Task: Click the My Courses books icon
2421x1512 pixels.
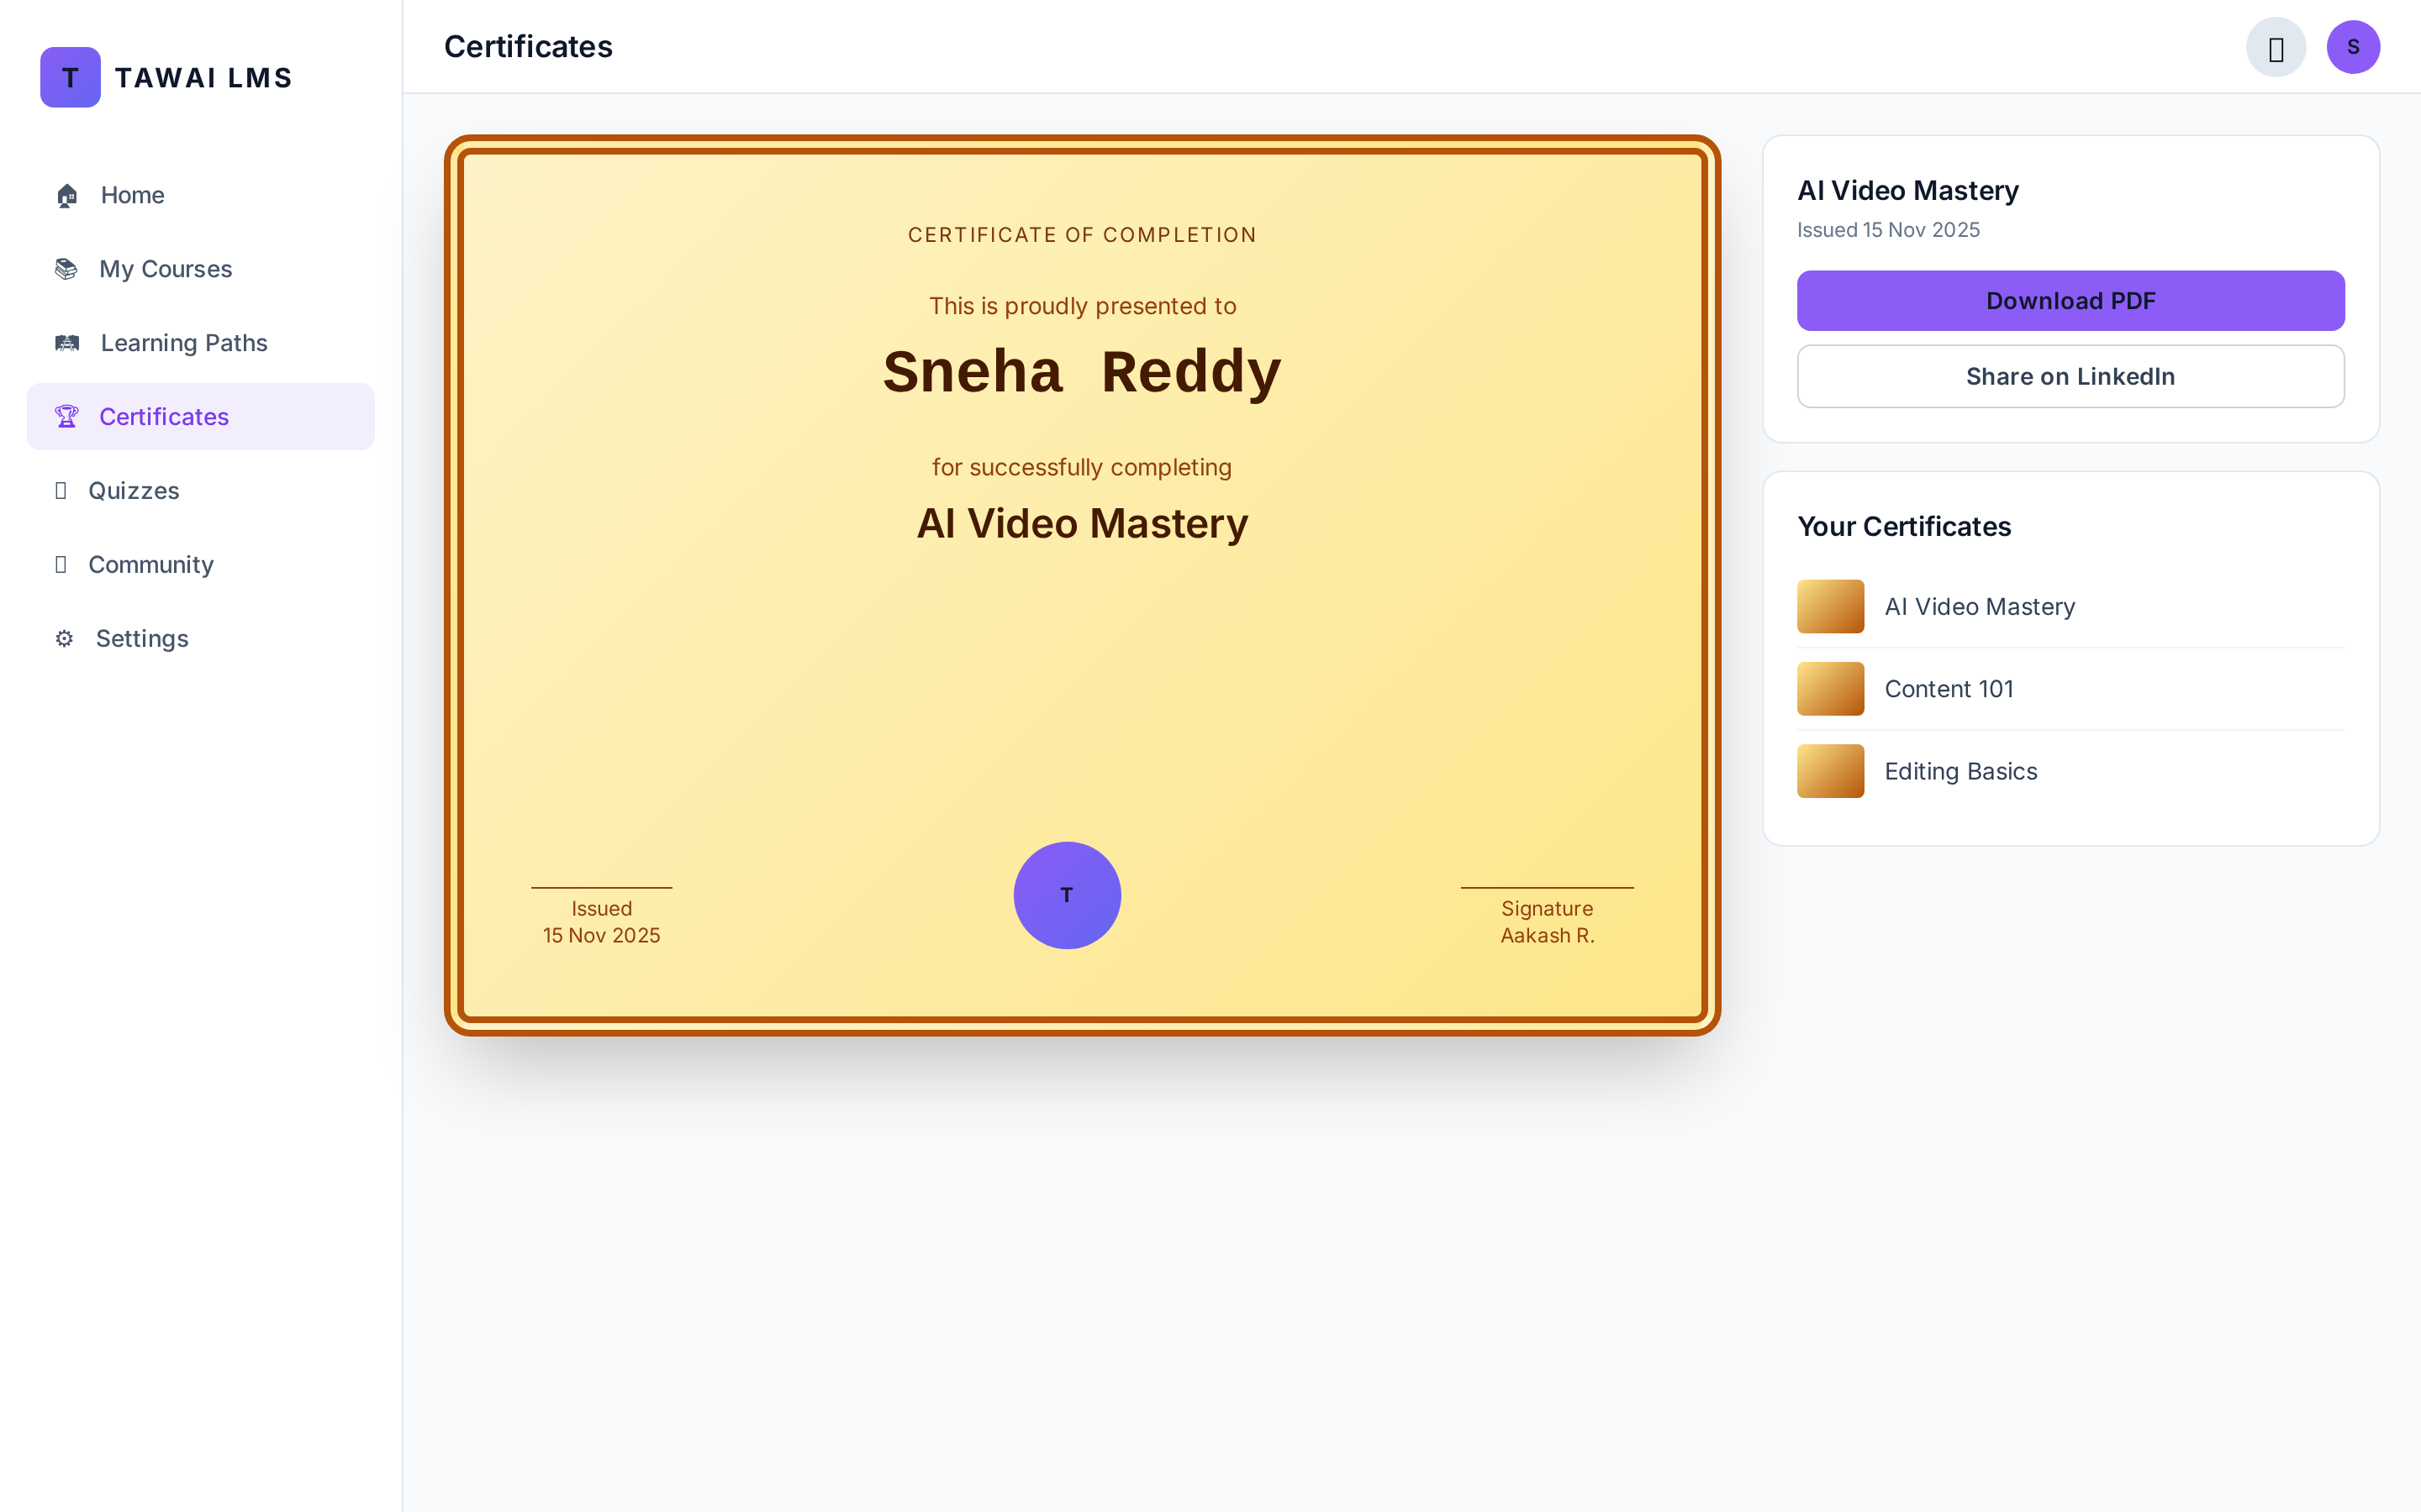Action: coord(66,269)
